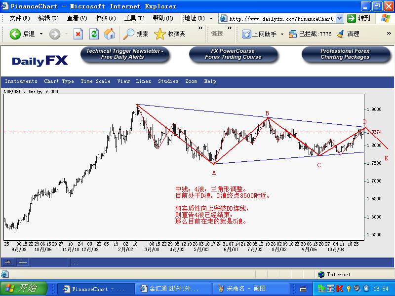395x296 pixels.
Task: Select the crosshair tool in chart bottom bar
Action: (x=23, y=262)
